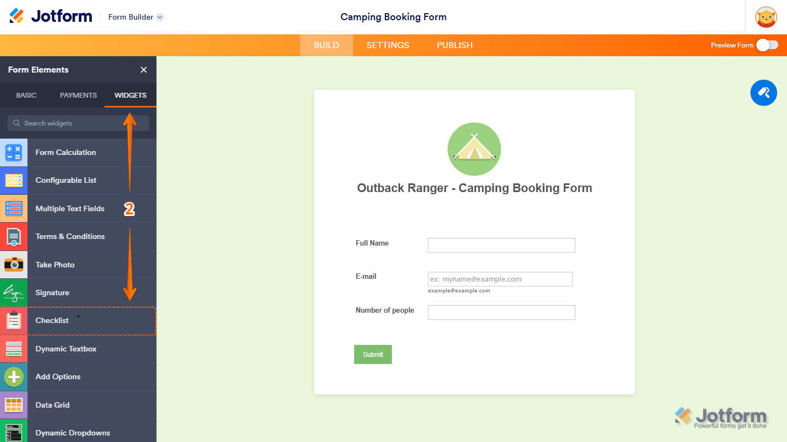
Task: Open the Form Designer roller icon
Action: click(763, 93)
